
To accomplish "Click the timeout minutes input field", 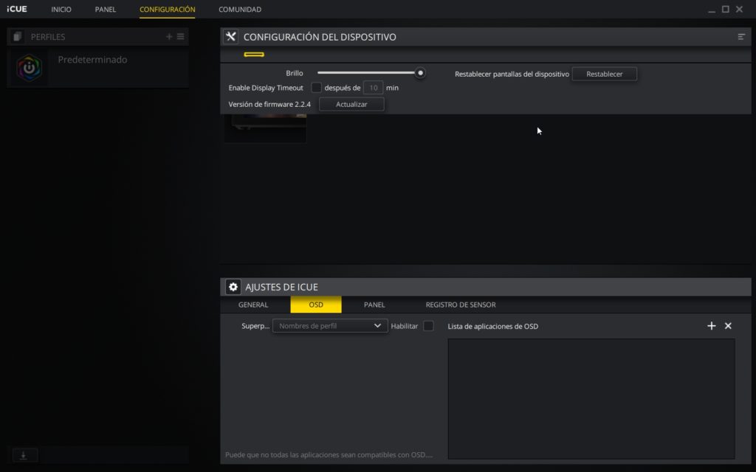I will (373, 88).
